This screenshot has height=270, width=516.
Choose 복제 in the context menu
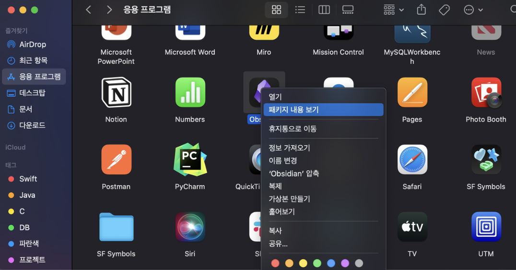pos(324,186)
